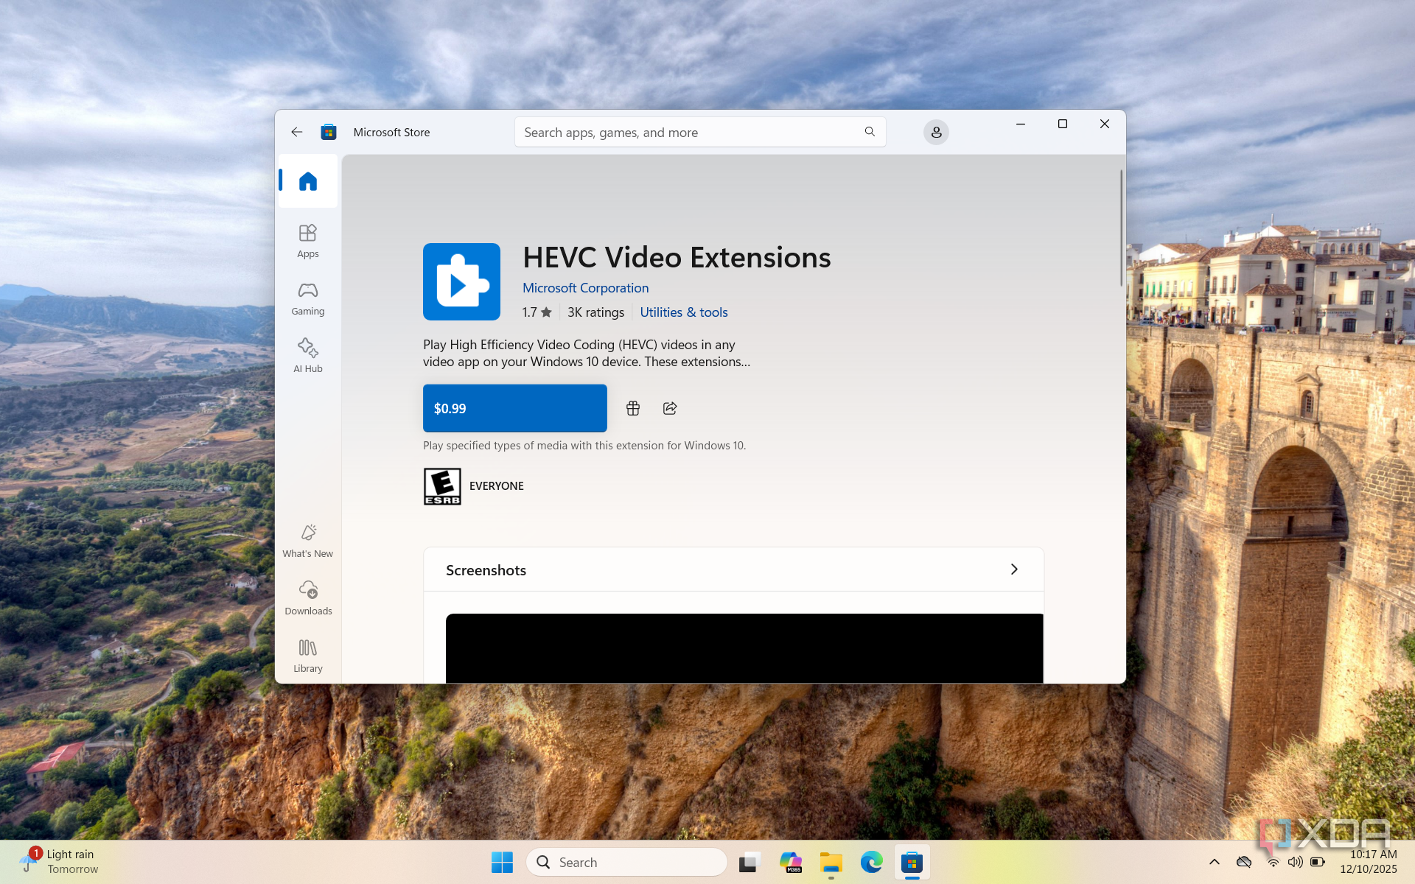Open Library in the sidebar
The width and height of the screenshot is (1415, 884).
308,656
